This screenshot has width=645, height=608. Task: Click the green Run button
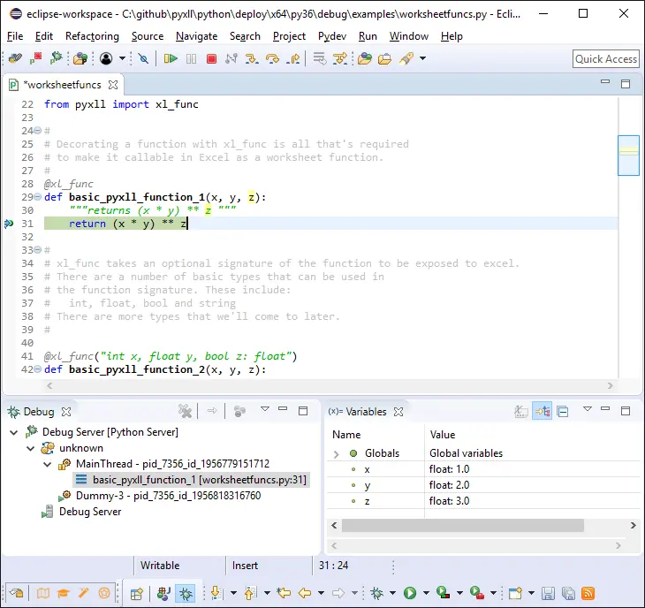[x=410, y=593]
